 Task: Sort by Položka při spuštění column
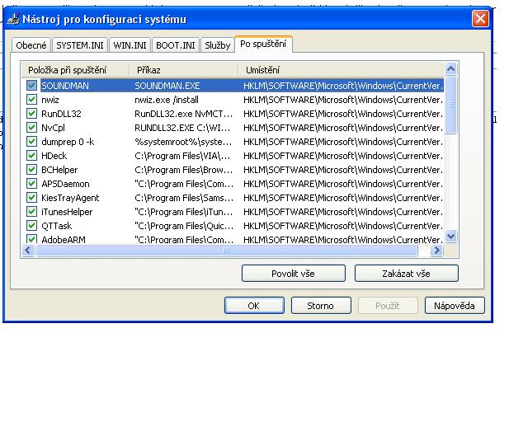click(75, 70)
